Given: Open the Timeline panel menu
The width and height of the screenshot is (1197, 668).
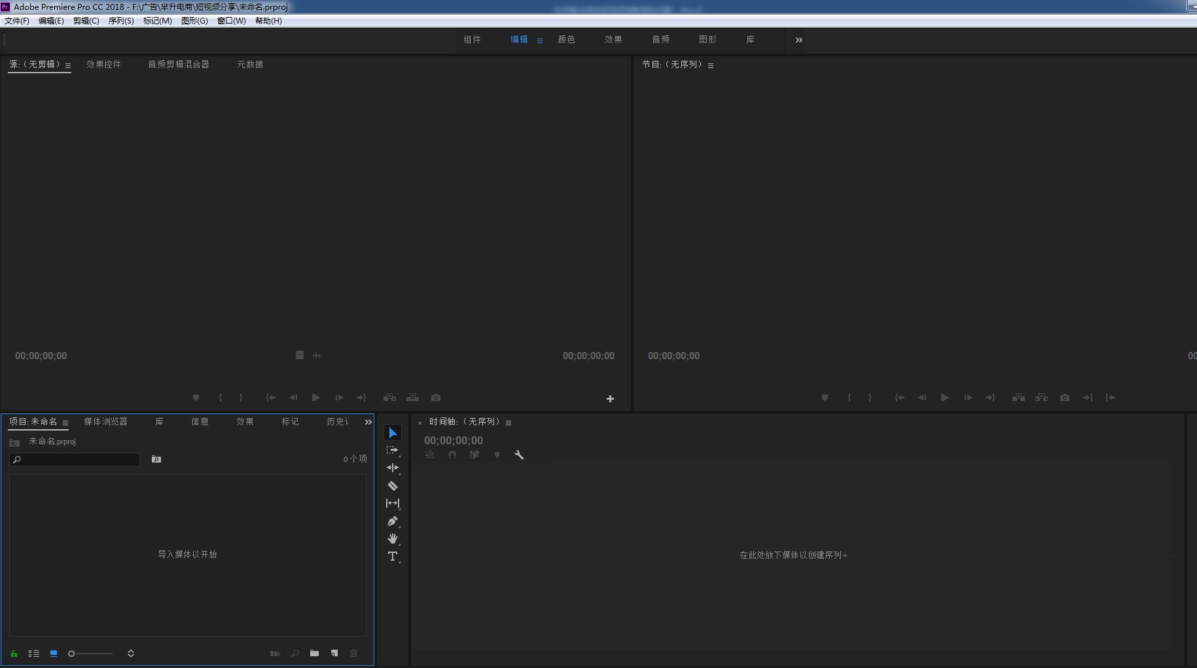Looking at the screenshot, I should [x=509, y=423].
